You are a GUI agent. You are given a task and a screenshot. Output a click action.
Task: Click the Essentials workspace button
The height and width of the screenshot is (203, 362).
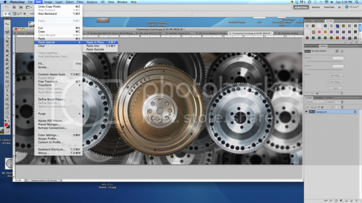[301, 8]
